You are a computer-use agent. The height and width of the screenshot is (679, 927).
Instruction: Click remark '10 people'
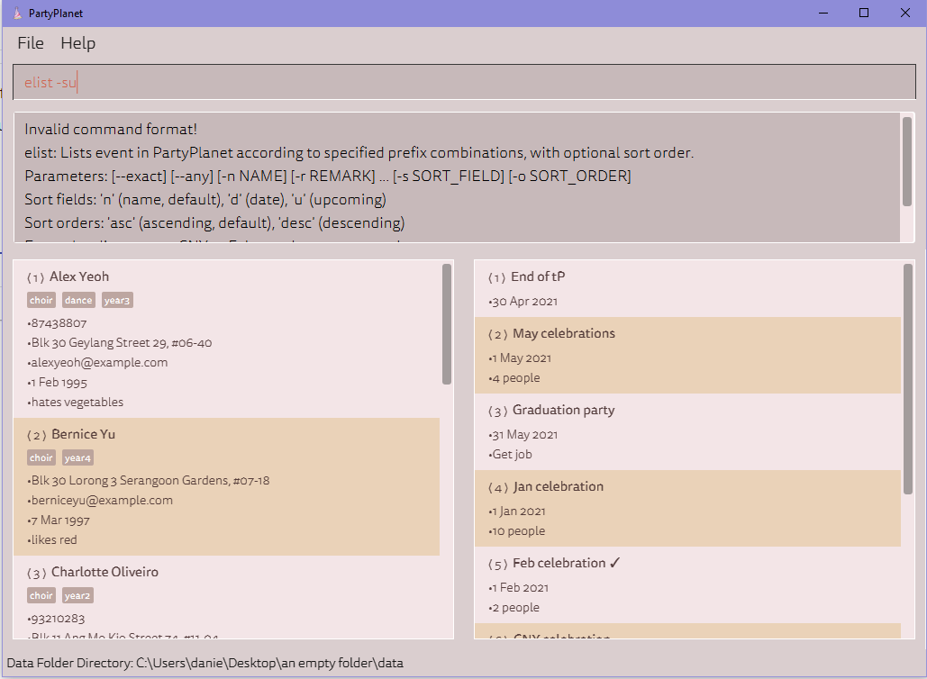pos(517,530)
